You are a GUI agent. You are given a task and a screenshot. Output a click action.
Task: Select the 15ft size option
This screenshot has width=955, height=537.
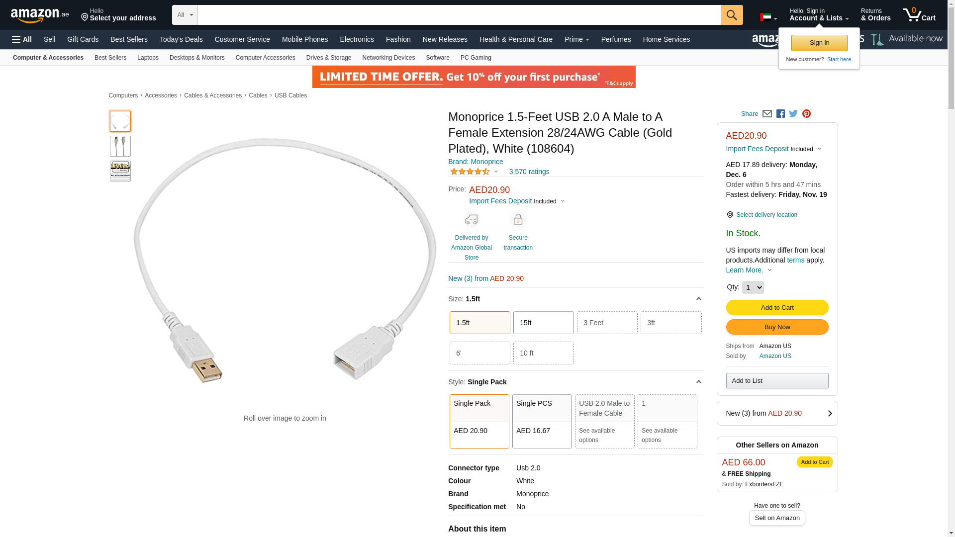point(543,323)
